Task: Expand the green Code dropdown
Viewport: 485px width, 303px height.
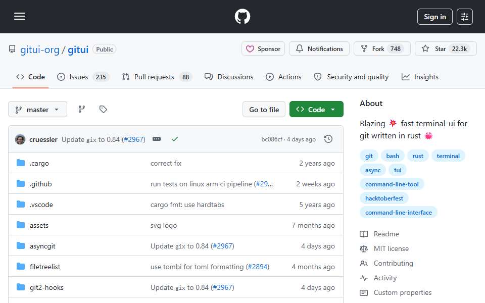Action: (x=316, y=110)
